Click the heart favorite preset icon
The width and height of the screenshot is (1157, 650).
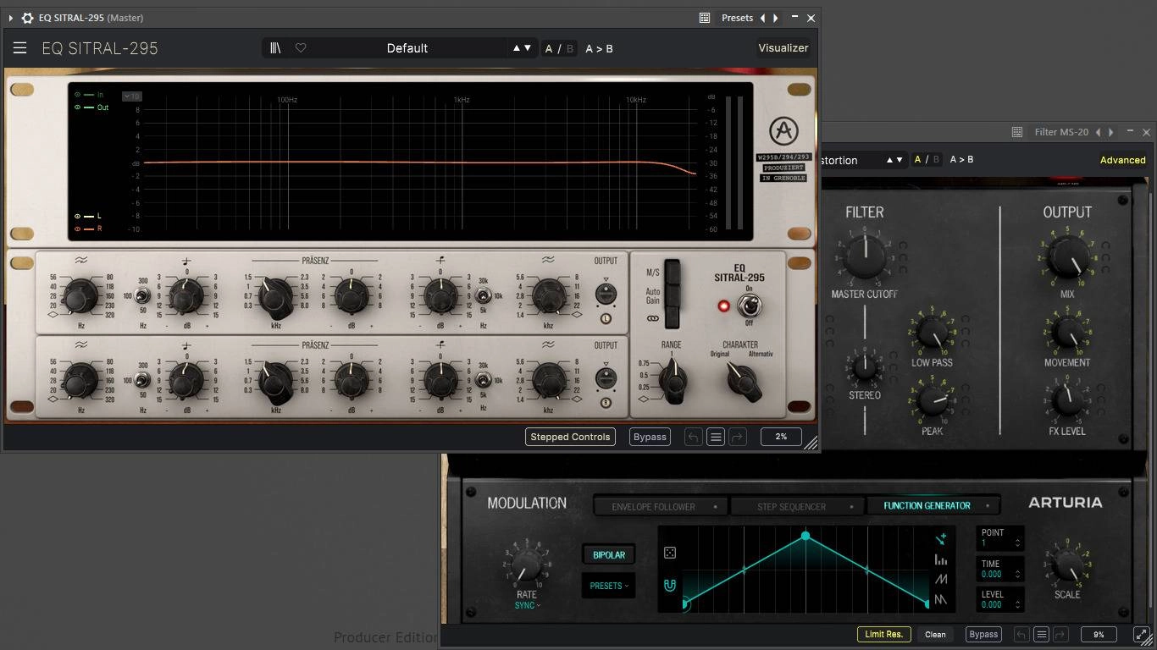tap(301, 48)
